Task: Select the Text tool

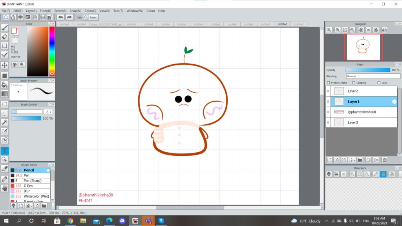Action: click(x=5, y=151)
